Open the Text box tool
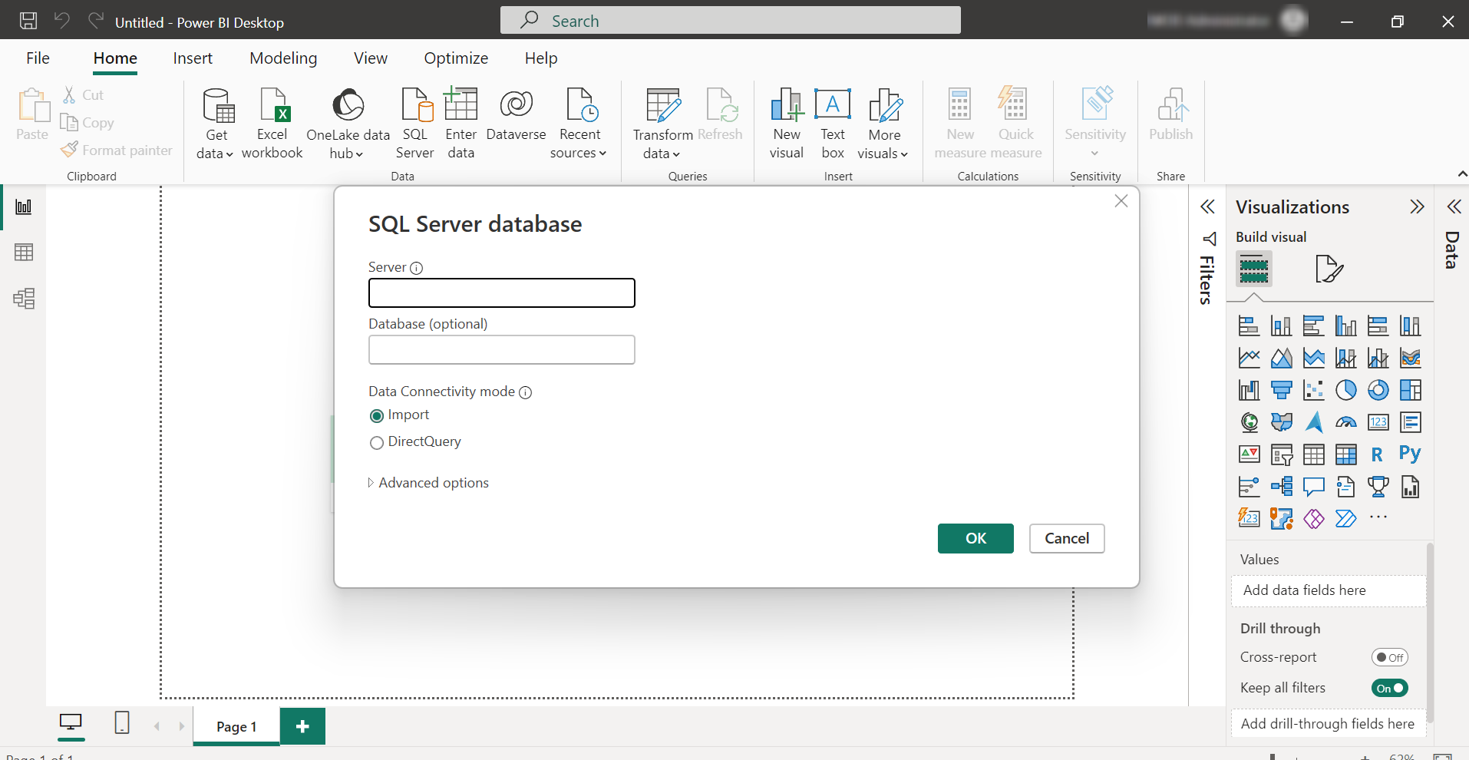Image resolution: width=1469 pixels, height=760 pixels. [x=834, y=123]
